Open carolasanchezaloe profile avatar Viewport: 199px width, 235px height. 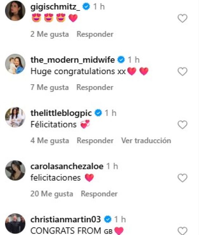coord(15,170)
